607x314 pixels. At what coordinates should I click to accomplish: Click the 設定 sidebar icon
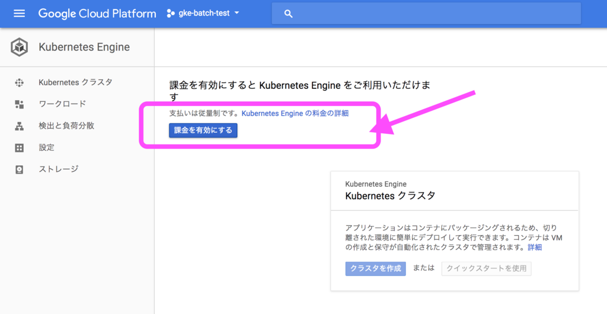point(20,148)
